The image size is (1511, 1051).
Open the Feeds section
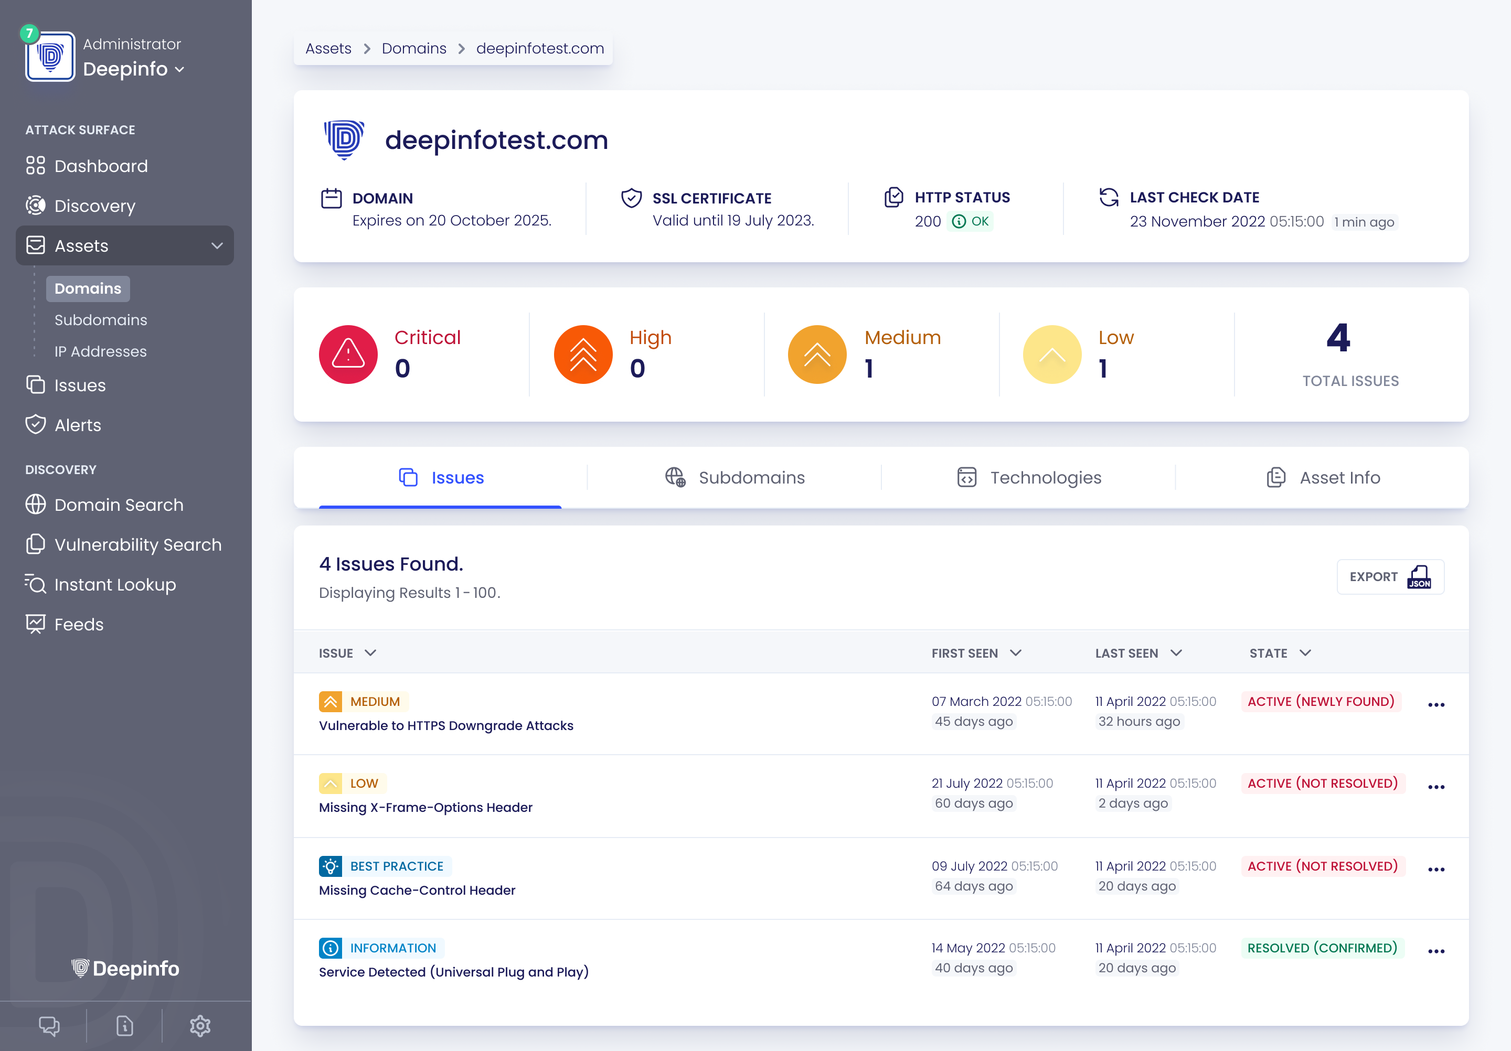tap(78, 624)
